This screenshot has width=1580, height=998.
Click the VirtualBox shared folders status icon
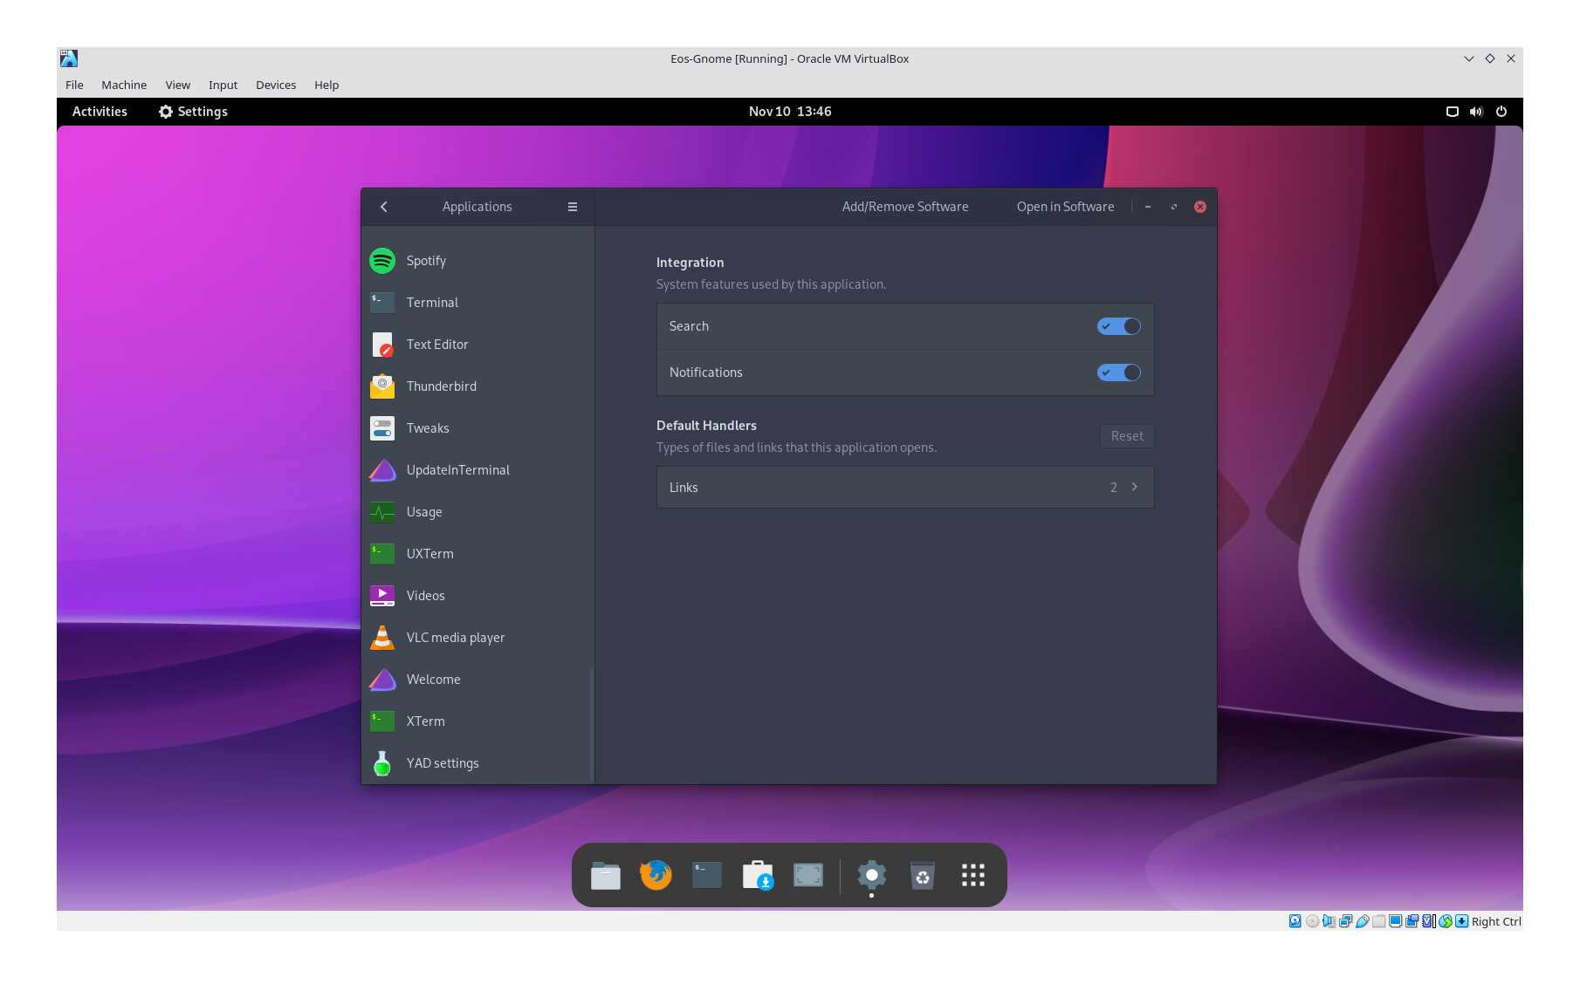tap(1379, 921)
